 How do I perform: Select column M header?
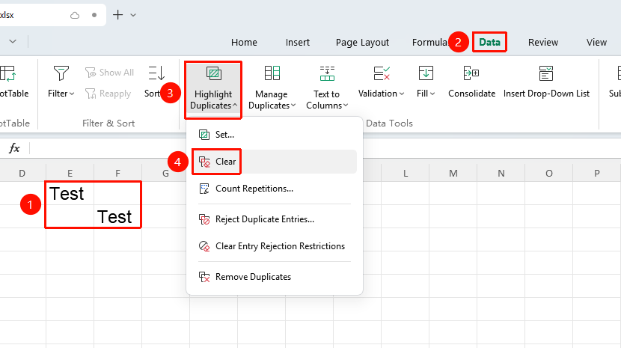(x=453, y=173)
